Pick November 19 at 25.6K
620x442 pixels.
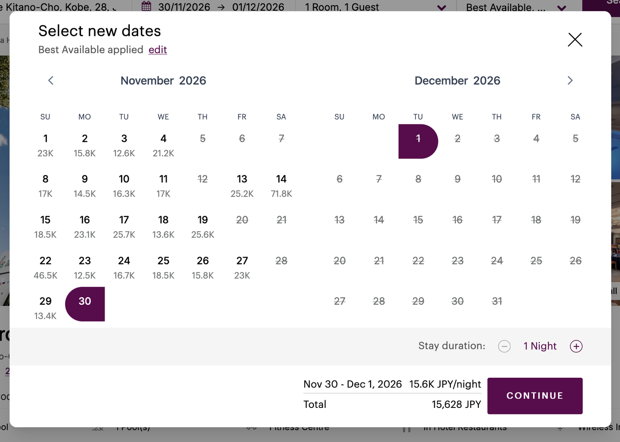tap(203, 227)
